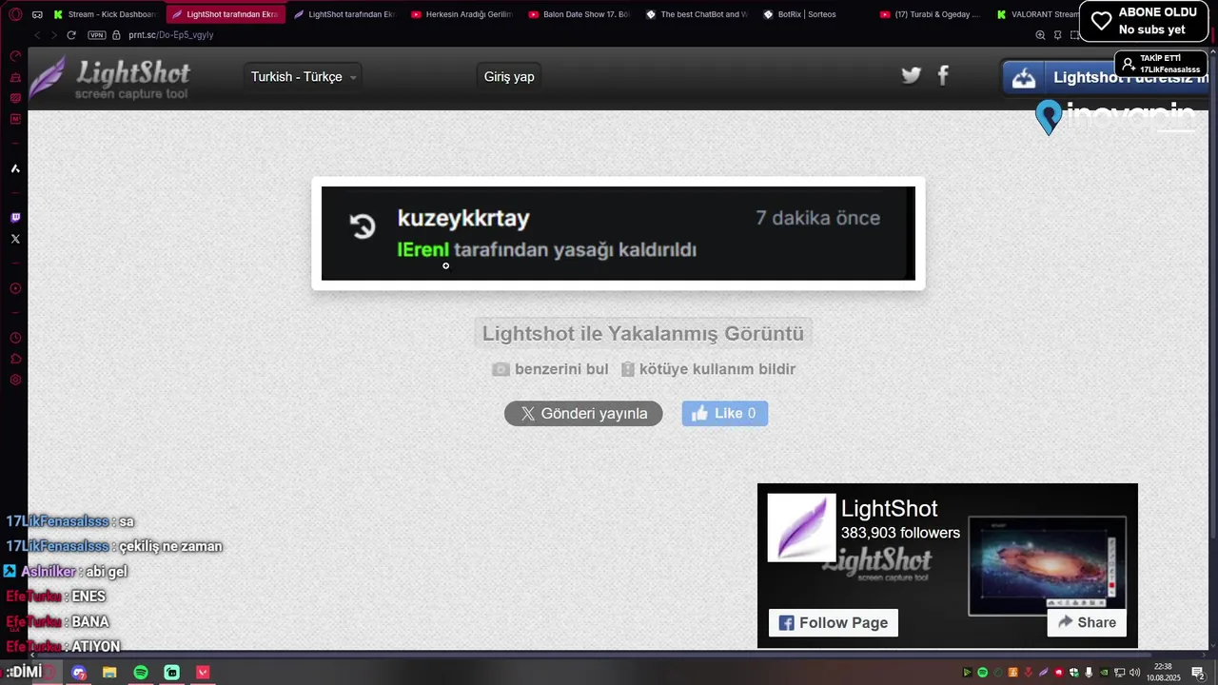Open LightShot Twitter bird icon
The image size is (1218, 685).
912,75
